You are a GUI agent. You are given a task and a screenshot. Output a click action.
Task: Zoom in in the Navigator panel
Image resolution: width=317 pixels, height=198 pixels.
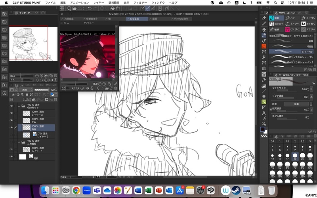[42, 76]
